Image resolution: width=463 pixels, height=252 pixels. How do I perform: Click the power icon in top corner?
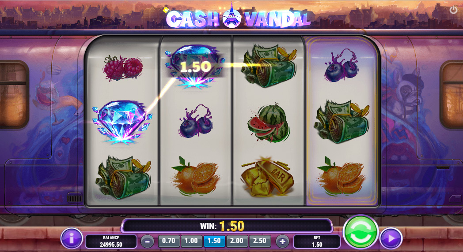454,10
